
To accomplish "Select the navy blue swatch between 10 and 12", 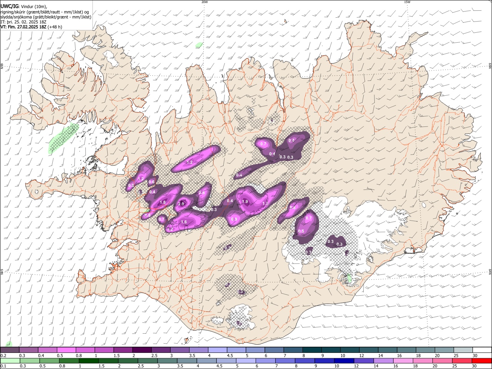I will 344,361.
